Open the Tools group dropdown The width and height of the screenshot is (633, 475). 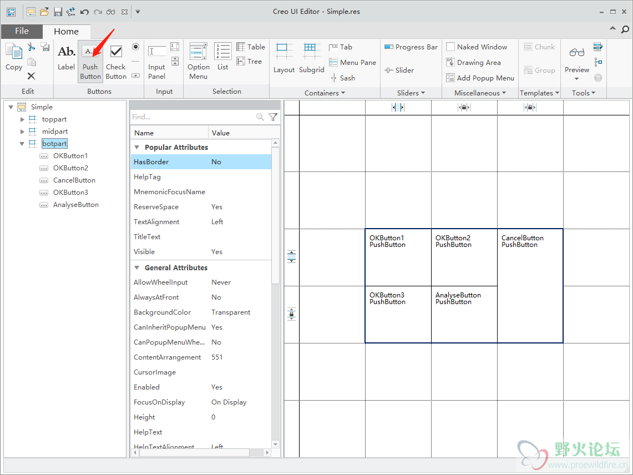[x=584, y=93]
